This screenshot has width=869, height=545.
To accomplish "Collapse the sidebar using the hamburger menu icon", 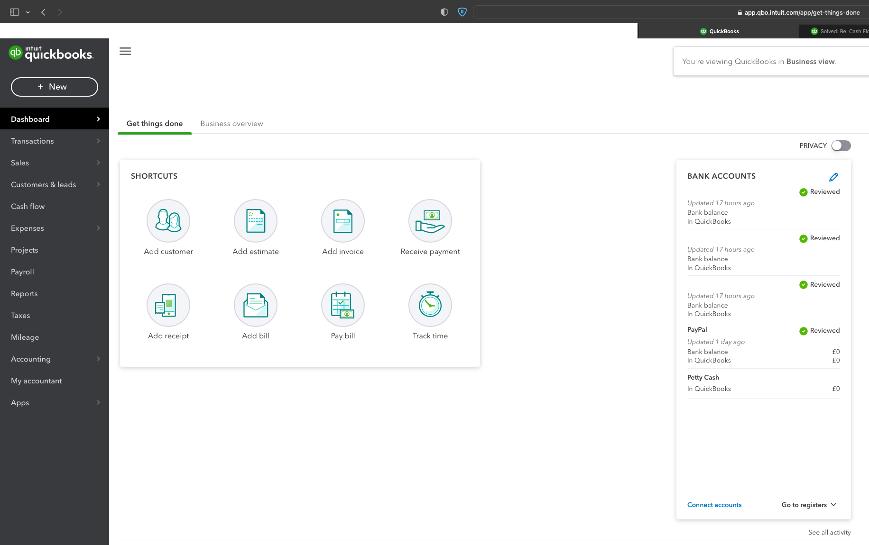I will pos(125,51).
